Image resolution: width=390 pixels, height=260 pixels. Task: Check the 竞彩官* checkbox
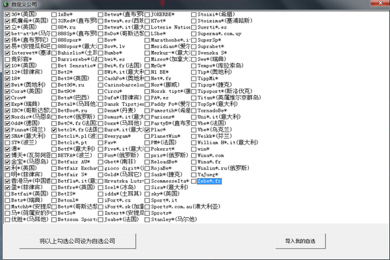click(7, 59)
